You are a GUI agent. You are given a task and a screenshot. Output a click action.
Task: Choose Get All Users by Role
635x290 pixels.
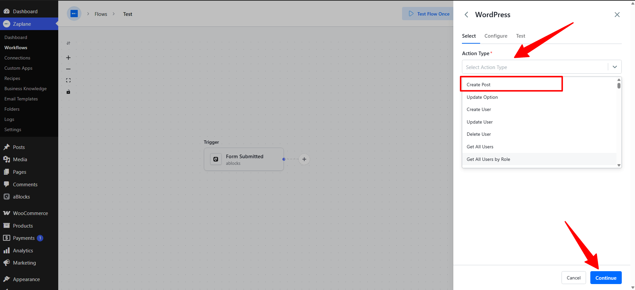(539, 159)
